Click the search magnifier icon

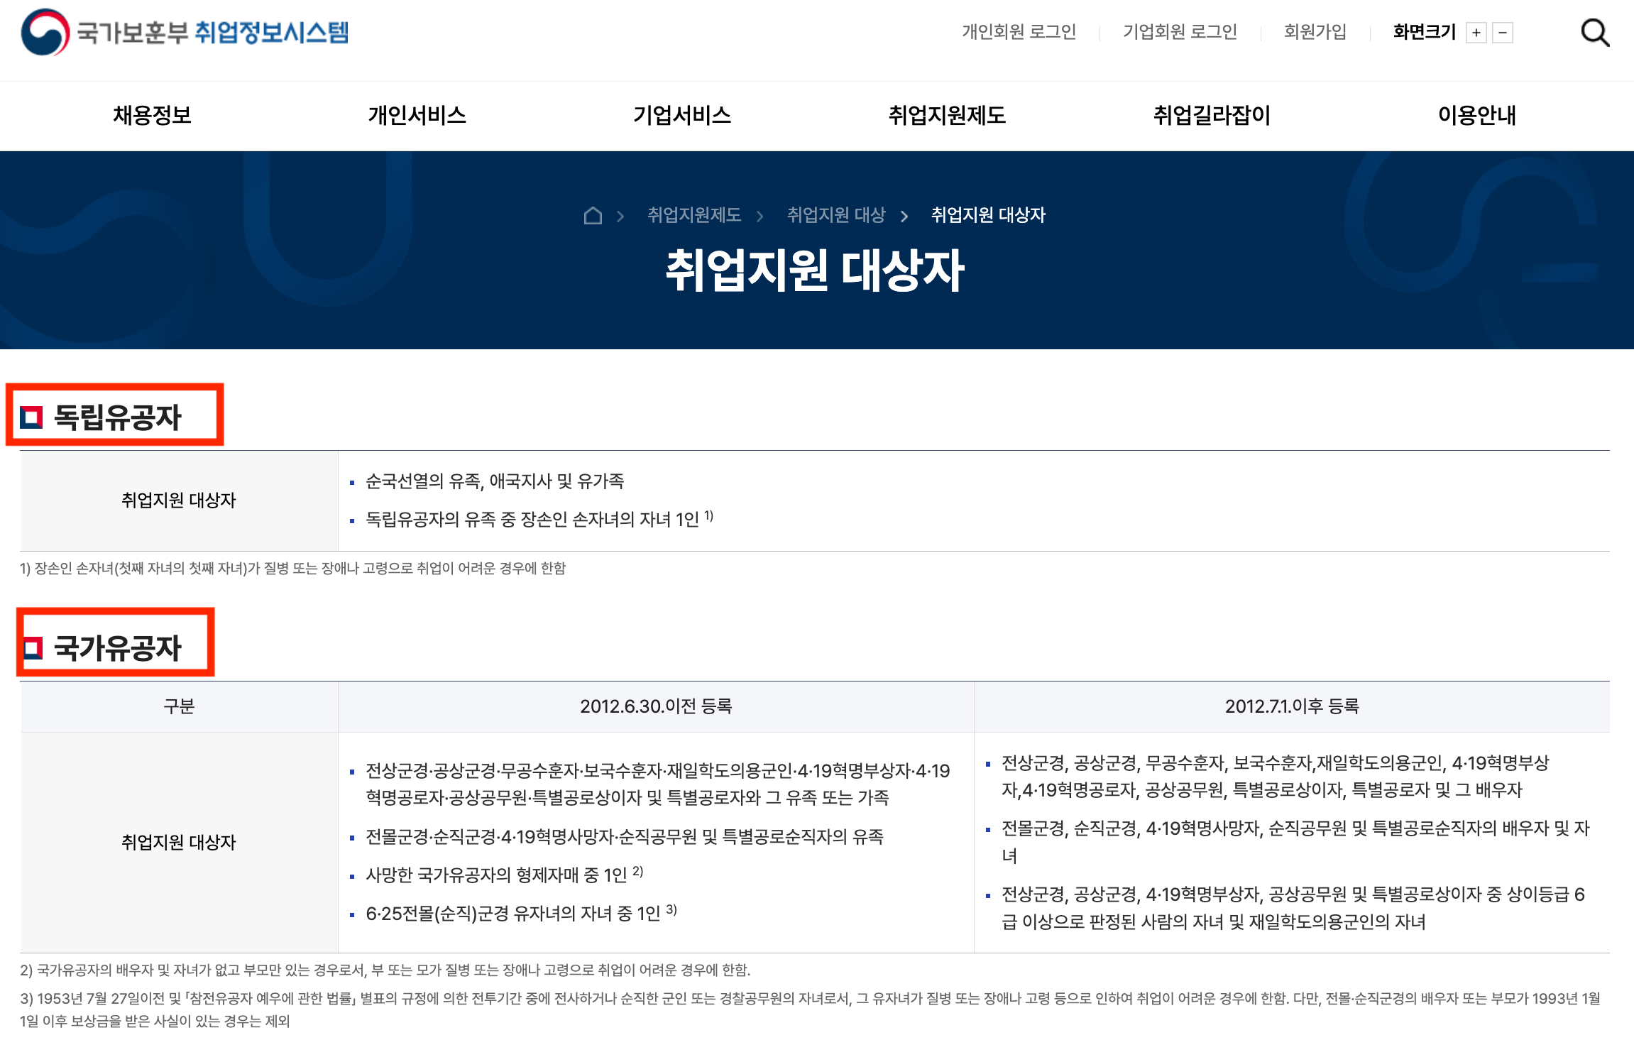coord(1594,33)
